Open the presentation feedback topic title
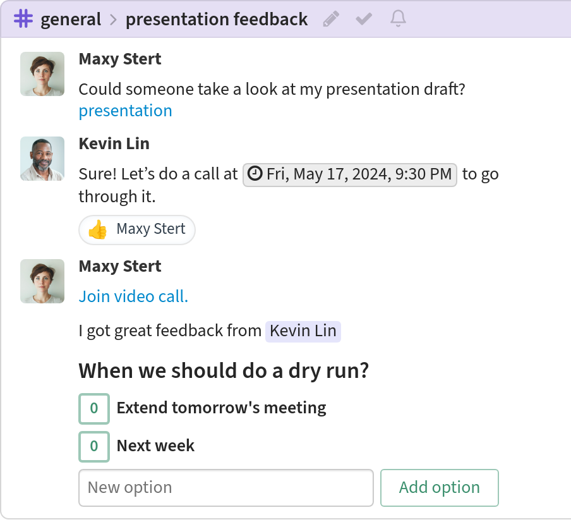 [x=217, y=20]
